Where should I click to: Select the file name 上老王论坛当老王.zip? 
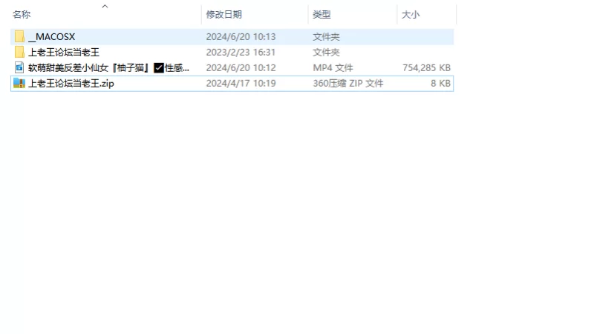point(71,83)
